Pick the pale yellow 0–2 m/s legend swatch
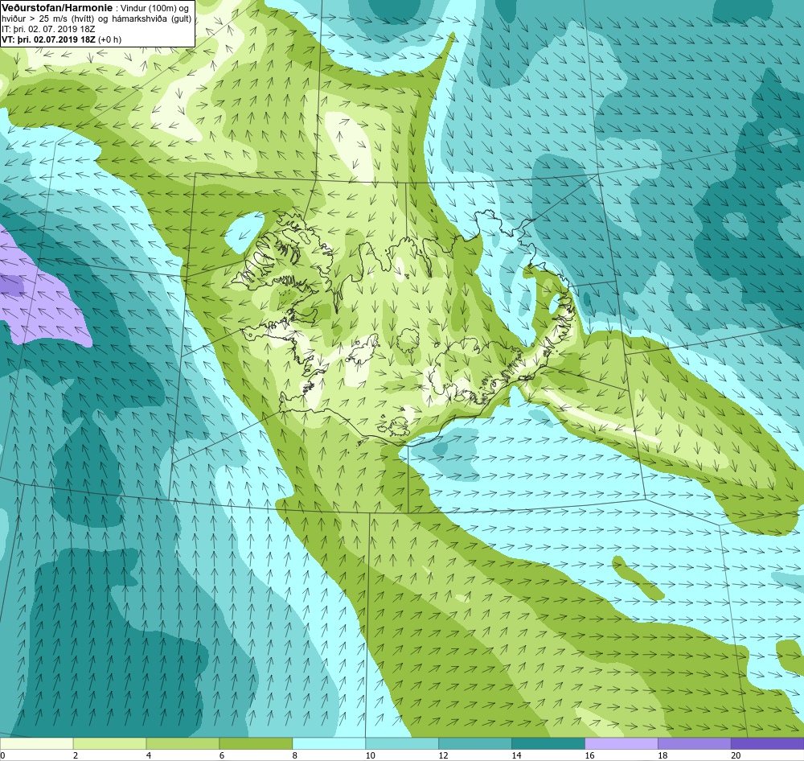 coord(36,743)
